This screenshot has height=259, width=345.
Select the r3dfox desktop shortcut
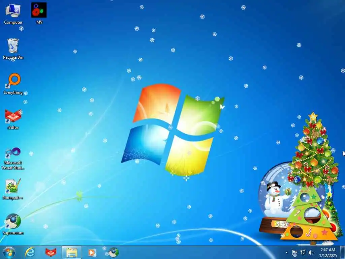13,119
